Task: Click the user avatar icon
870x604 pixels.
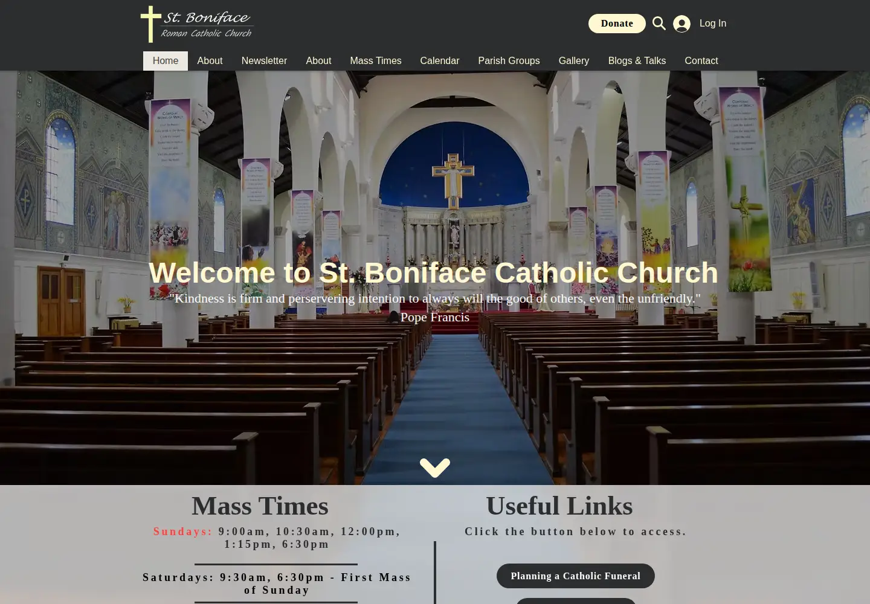Action: tap(681, 24)
